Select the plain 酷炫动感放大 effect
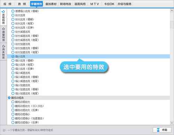Screen dimensions: 174x135 coord(21,102)
